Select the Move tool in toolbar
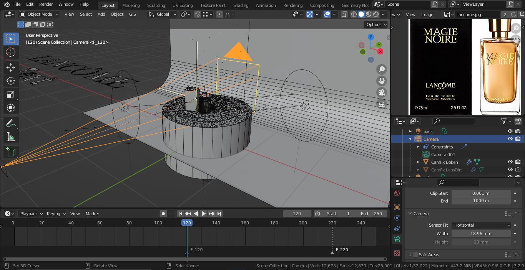Screen dimensions: 525x270 click(11, 67)
